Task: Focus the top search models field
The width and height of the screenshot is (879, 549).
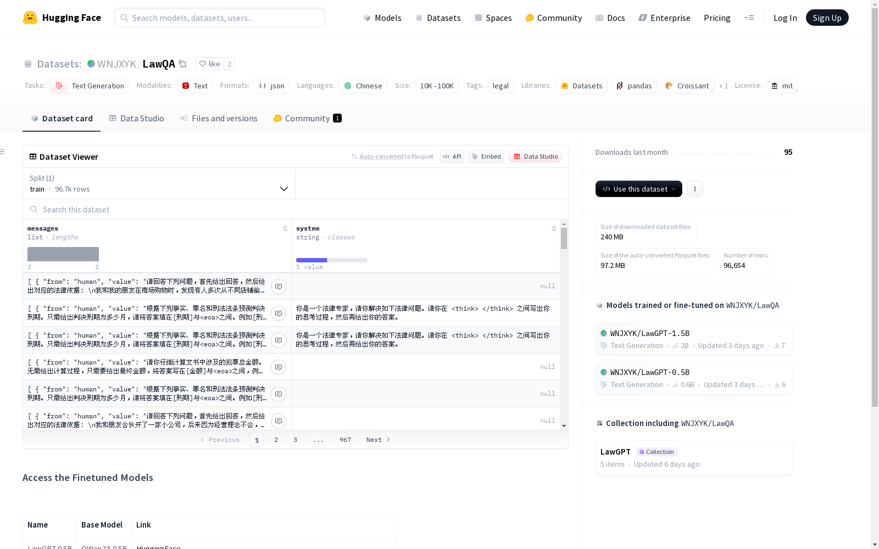Action: tap(220, 18)
